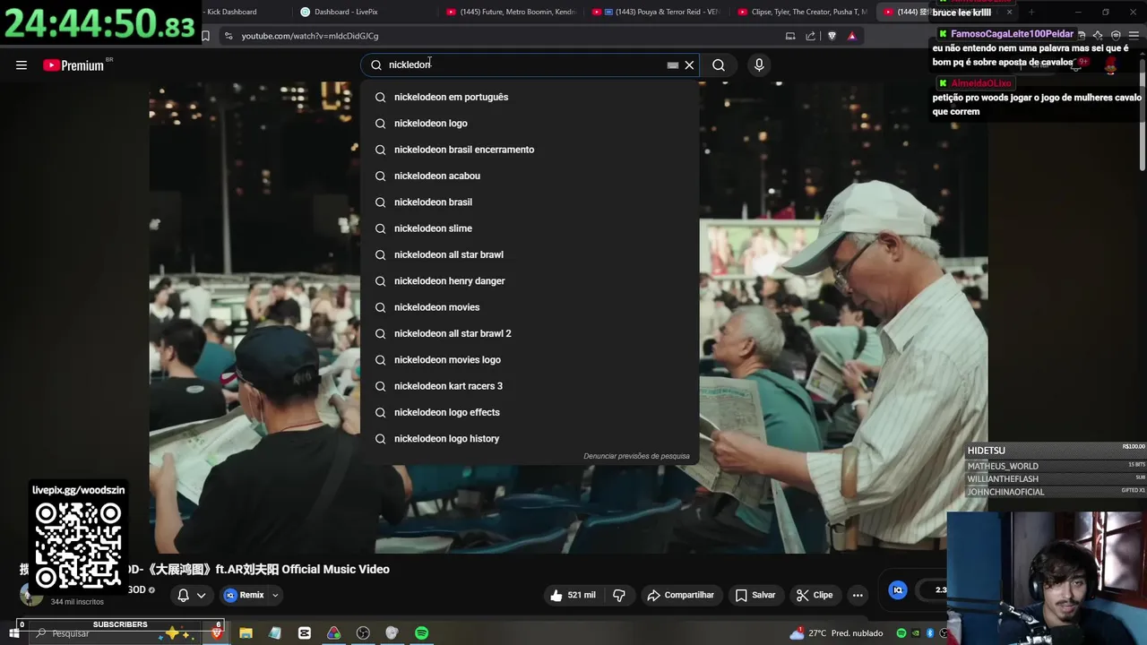Open OBS Studio from the taskbar

tap(363, 633)
